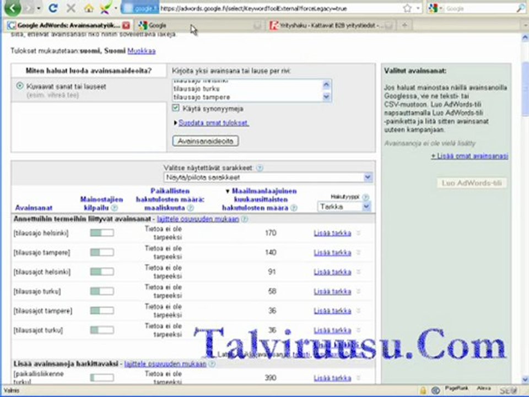Click the Avainsanaideoita button
Screen dimensions: 529x397
click(x=206, y=141)
